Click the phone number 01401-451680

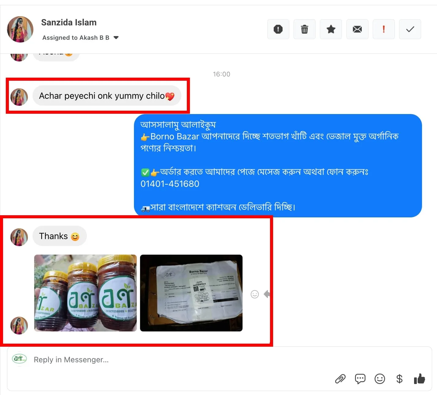170,184
